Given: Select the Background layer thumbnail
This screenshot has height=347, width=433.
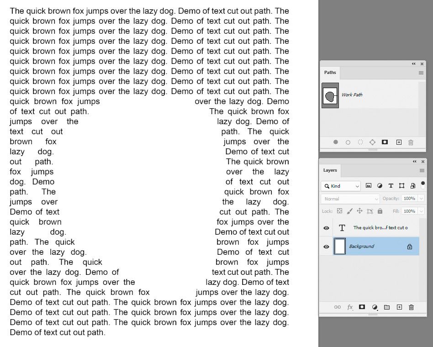Looking at the screenshot, I should pos(340,246).
